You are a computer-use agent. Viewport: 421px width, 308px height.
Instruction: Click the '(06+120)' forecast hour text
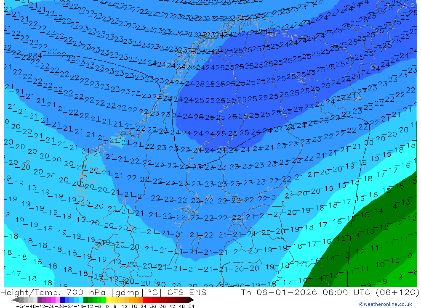[x=397, y=292]
